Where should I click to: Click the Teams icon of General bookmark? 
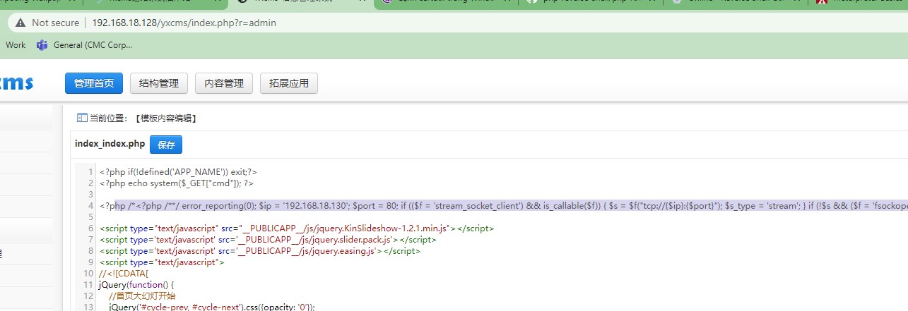click(42, 45)
